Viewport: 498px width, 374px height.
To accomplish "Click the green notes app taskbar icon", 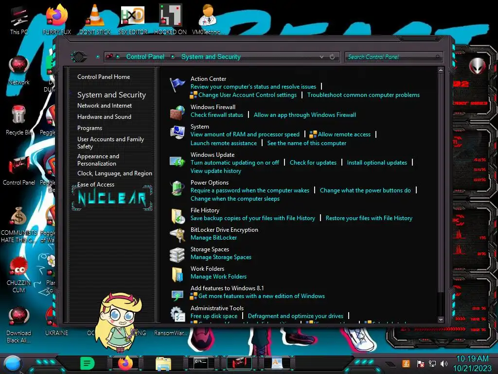I will click(88, 363).
